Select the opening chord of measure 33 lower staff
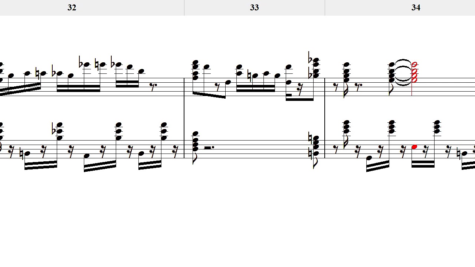The width and height of the screenshot is (475, 267). (x=196, y=143)
